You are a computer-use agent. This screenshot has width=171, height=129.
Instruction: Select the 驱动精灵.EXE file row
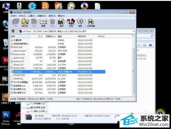58,89
